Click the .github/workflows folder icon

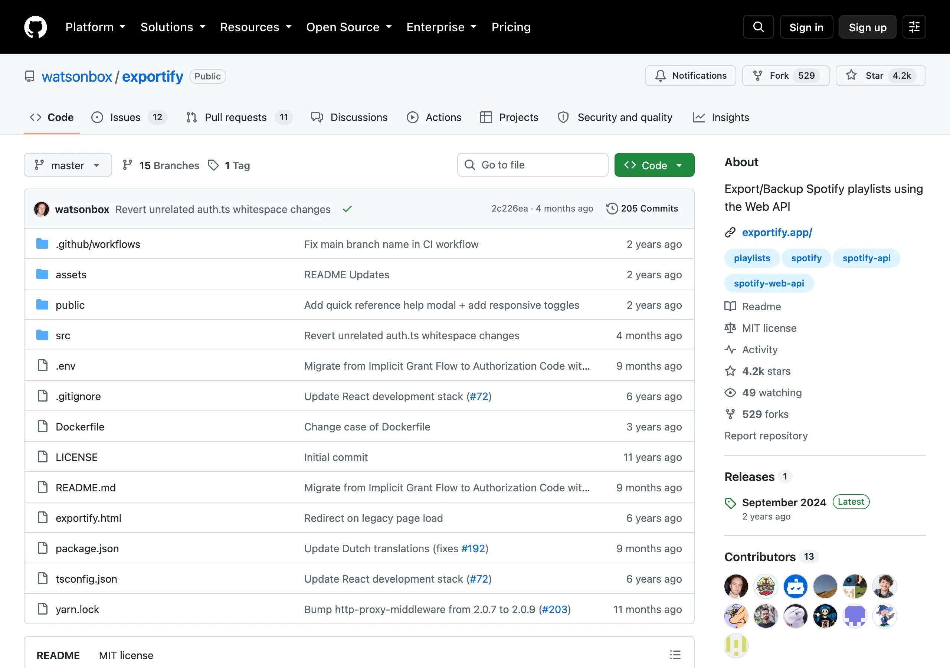[x=42, y=244]
